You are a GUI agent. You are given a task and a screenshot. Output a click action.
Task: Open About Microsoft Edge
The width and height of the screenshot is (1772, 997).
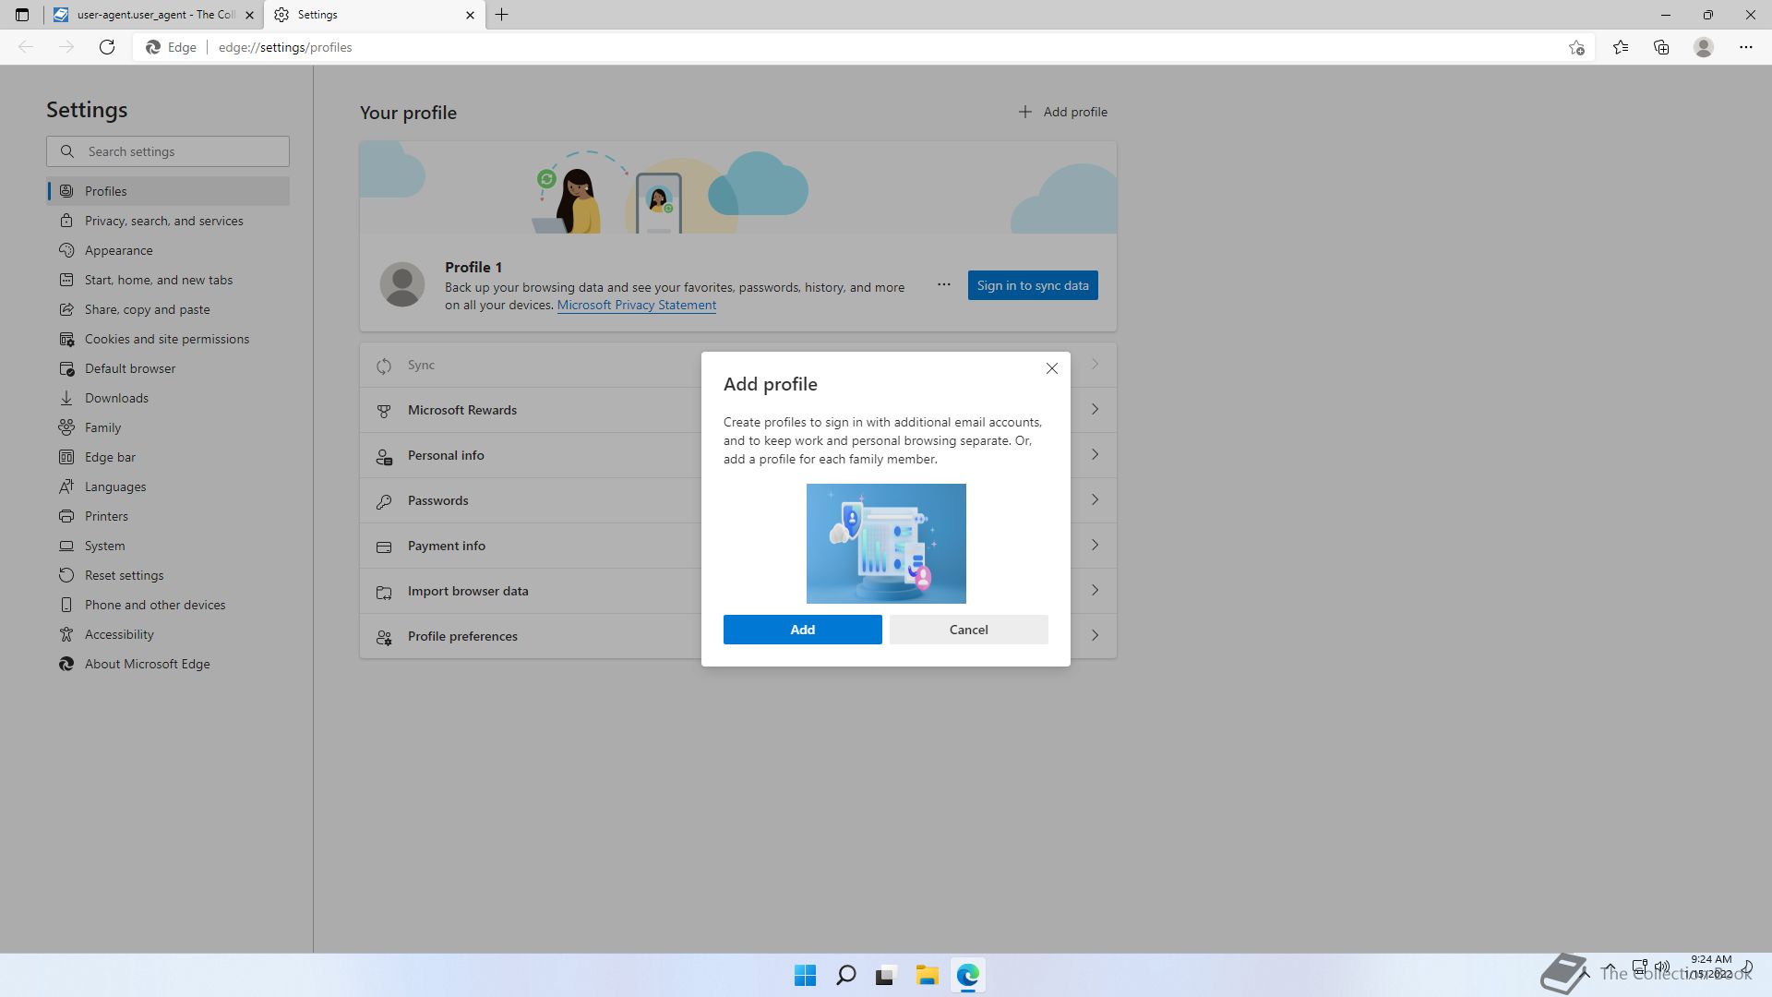tap(168, 664)
